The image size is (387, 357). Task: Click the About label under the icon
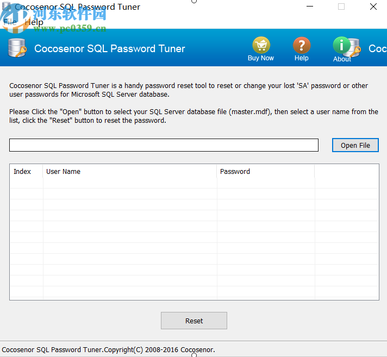pos(342,59)
